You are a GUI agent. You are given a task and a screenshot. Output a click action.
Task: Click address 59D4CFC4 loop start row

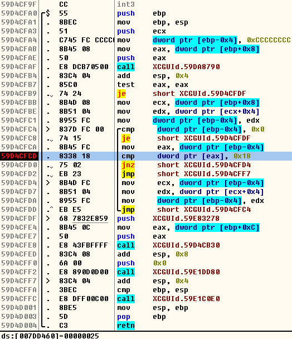pos(19,129)
